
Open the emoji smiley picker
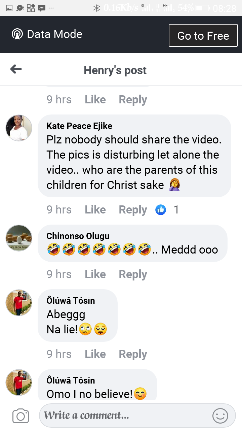pyautogui.click(x=220, y=416)
